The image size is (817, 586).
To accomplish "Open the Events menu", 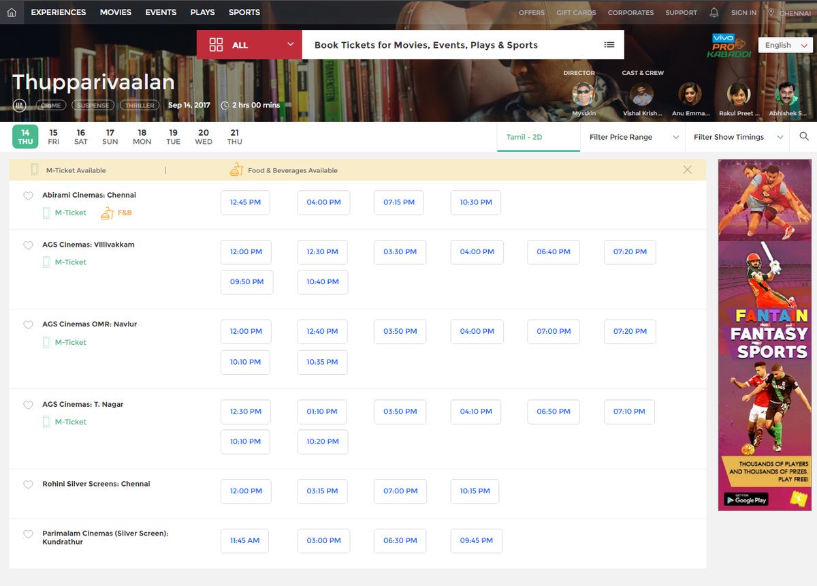I will [161, 12].
